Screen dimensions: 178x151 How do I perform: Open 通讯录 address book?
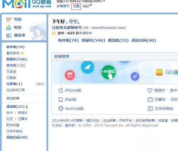click(20, 35)
